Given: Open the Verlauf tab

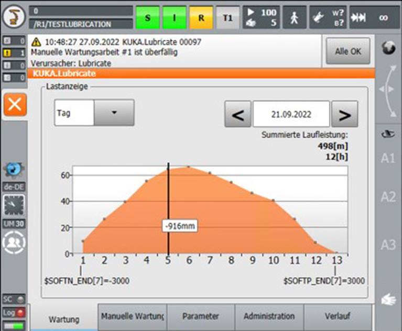Looking at the screenshot, I should [x=338, y=316].
